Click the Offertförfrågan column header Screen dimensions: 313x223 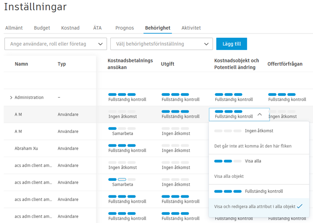[x=285, y=64]
